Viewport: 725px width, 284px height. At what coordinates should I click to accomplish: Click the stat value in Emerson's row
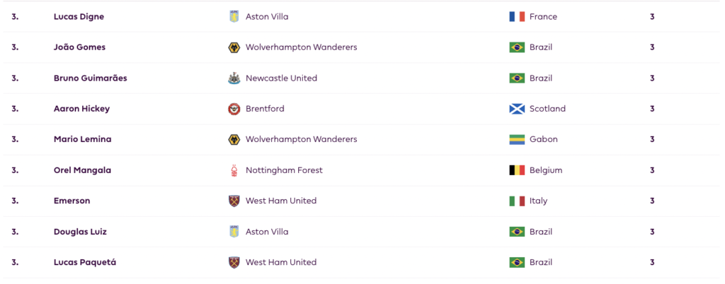[x=652, y=201]
